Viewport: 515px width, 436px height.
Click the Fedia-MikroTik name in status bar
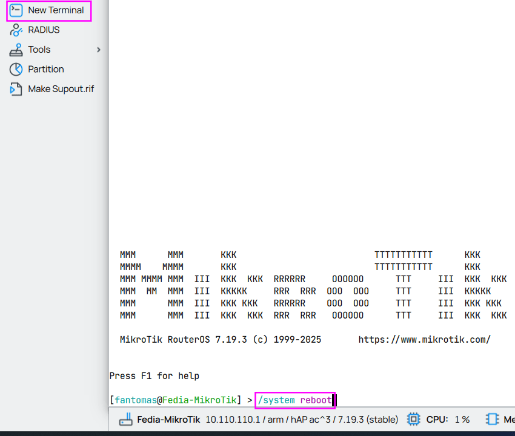click(x=168, y=420)
